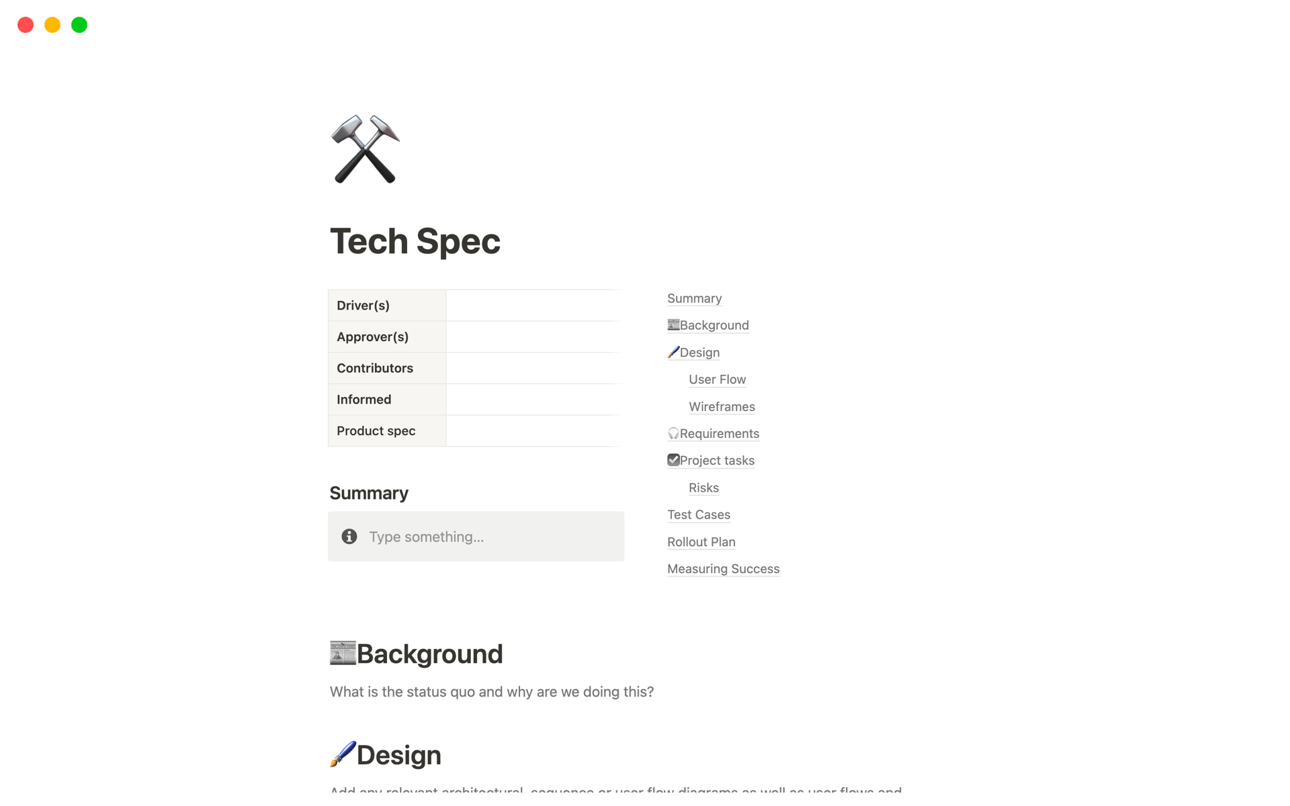Click the Summary input field
Screen dimensions: 1290x806
(x=476, y=537)
